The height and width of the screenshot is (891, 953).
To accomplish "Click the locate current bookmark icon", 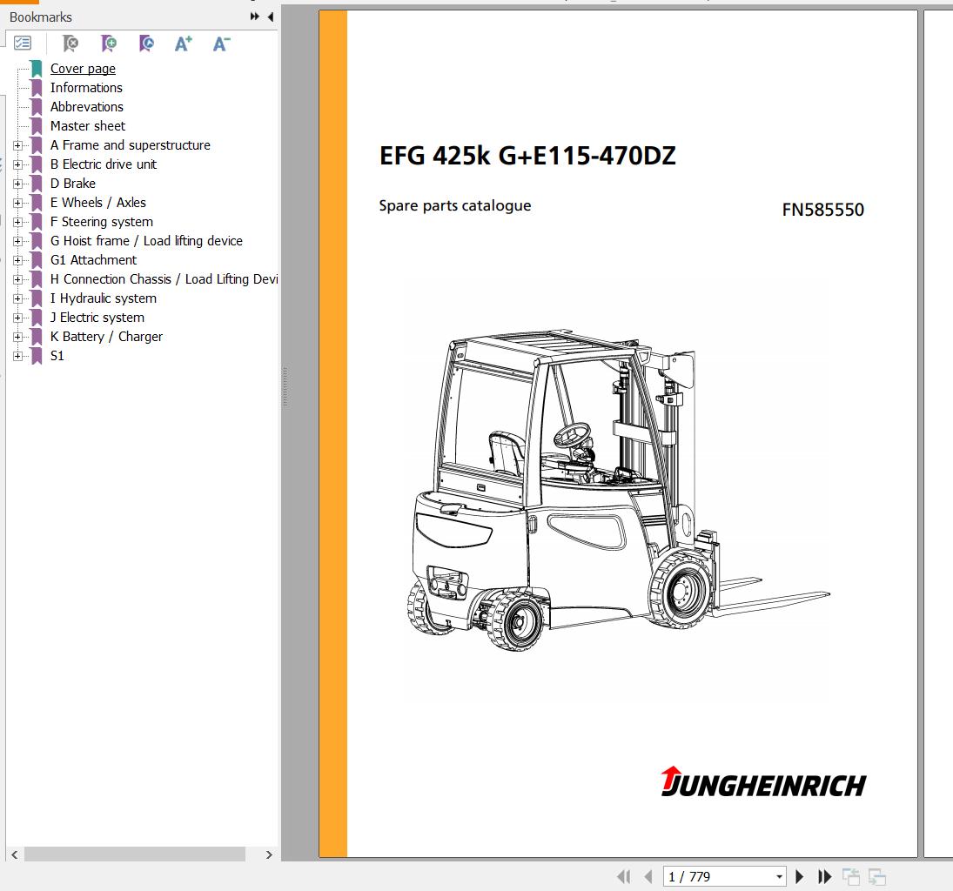I will click(145, 43).
